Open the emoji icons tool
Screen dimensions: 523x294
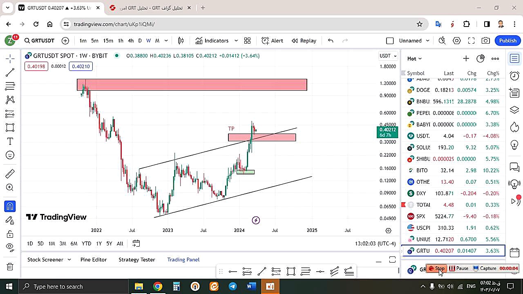(10, 155)
